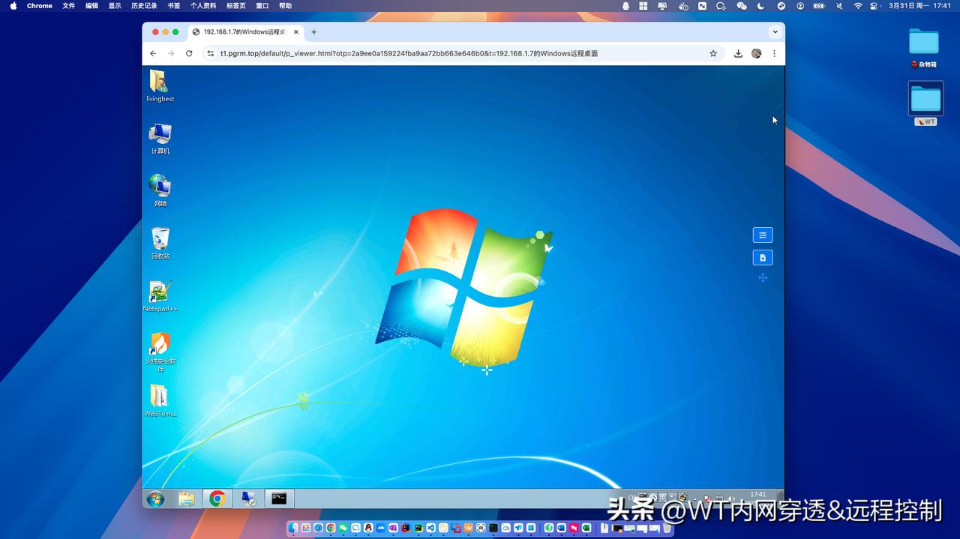The height and width of the screenshot is (539, 960).
Task: Select the network computer taskbar app
Action: pyautogui.click(x=248, y=499)
